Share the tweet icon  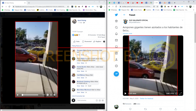(x=176, y=109)
